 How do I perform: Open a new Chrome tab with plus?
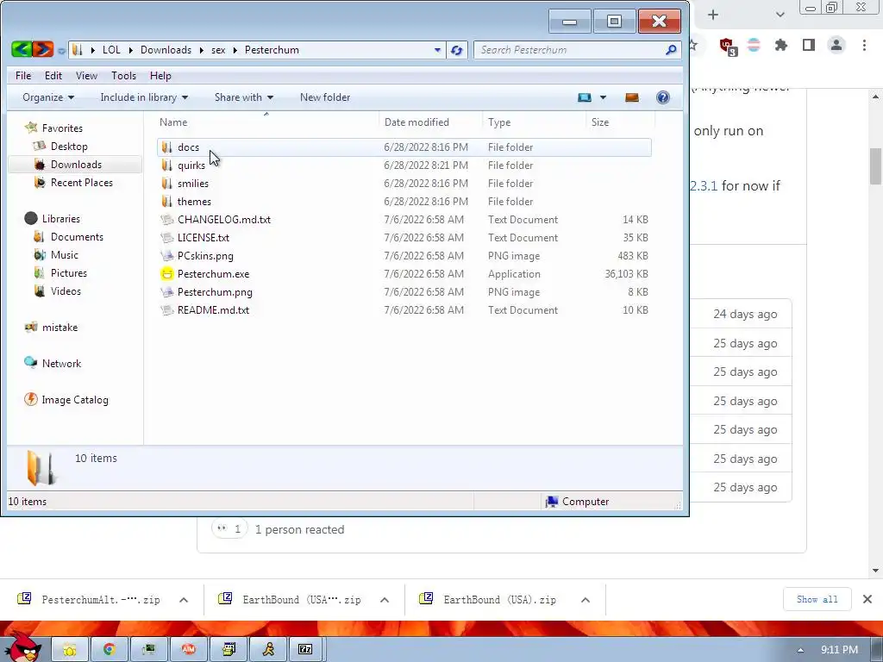pos(713,15)
